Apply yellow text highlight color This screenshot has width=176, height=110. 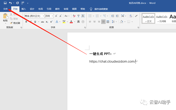pos(64,22)
